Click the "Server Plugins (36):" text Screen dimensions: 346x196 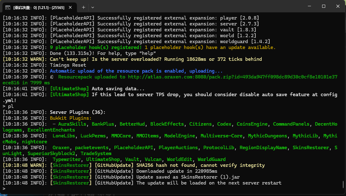(x=78, y=112)
